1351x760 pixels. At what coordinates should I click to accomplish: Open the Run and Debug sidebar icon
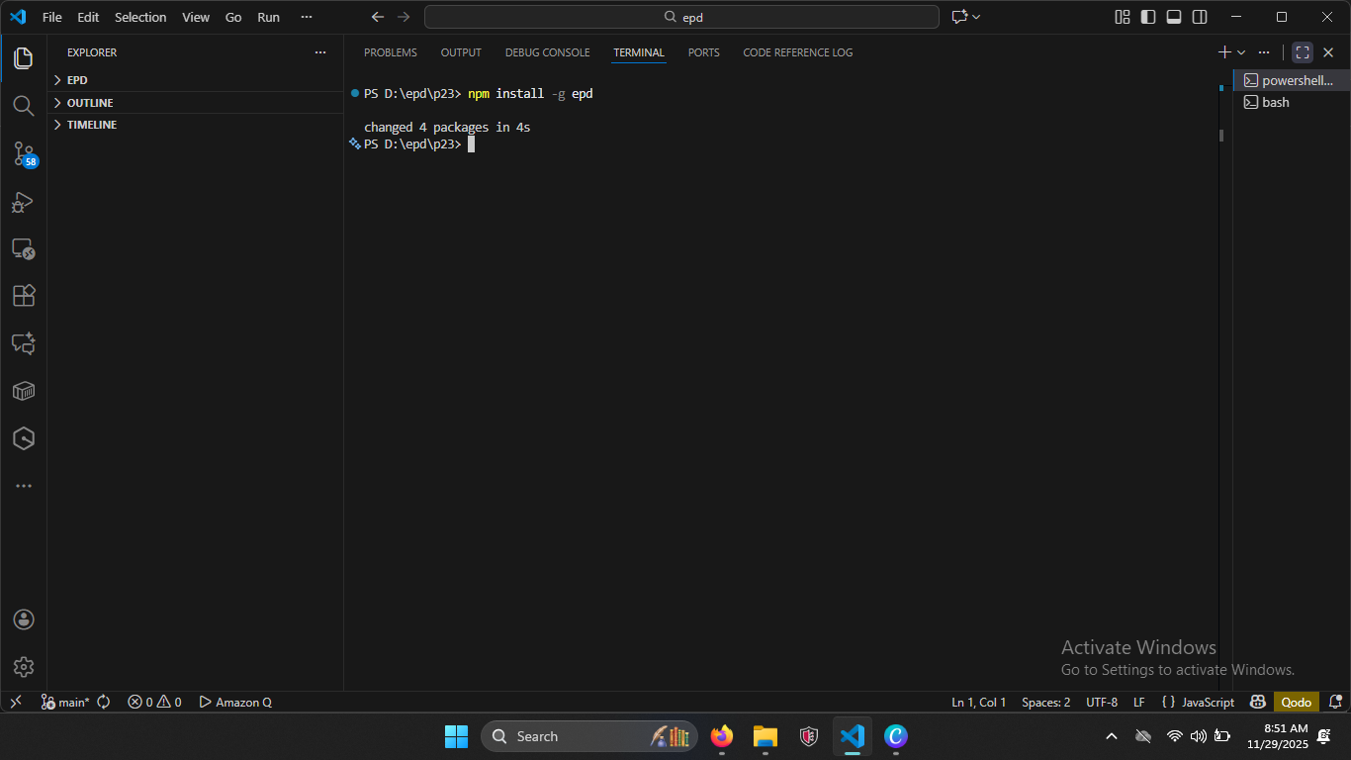point(24,202)
